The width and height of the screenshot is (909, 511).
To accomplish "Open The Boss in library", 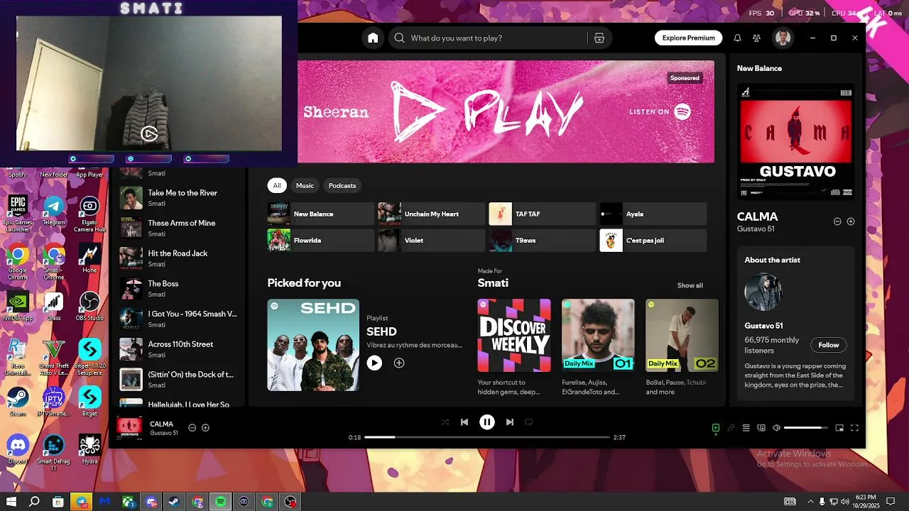I will (x=178, y=289).
